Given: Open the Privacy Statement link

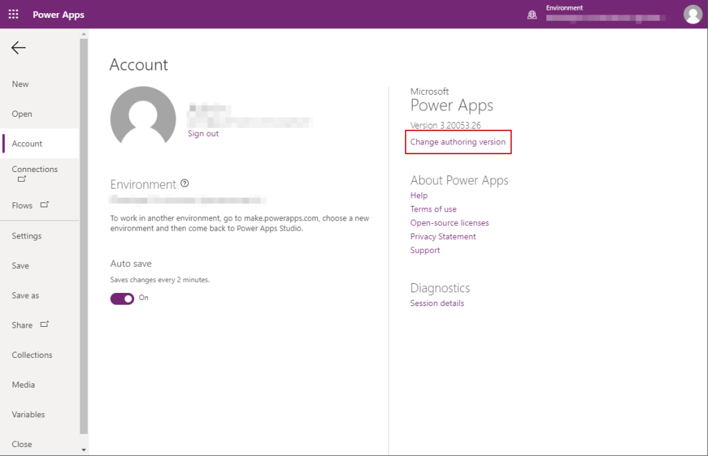Looking at the screenshot, I should tap(443, 236).
